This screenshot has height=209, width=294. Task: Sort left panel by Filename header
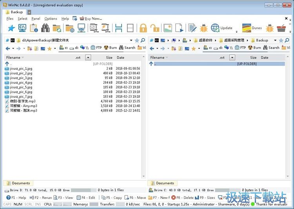[13, 58]
